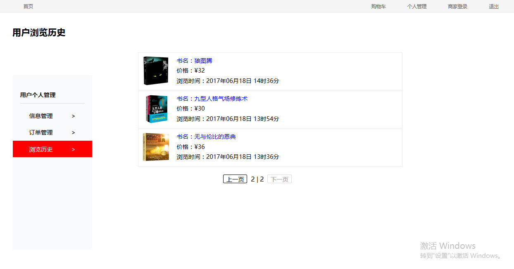The image size is (514, 269).
Task: Open 个人管理 in the top bar
Action: [x=417, y=7]
